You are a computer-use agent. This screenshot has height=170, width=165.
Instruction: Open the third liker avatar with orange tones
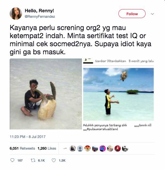click(87, 148)
